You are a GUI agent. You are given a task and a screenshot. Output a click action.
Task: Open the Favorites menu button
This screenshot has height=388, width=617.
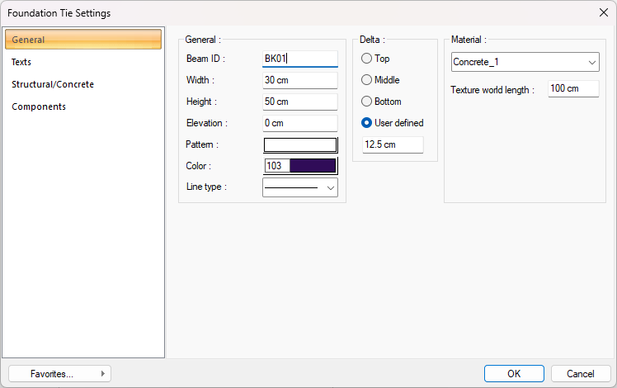pos(59,374)
